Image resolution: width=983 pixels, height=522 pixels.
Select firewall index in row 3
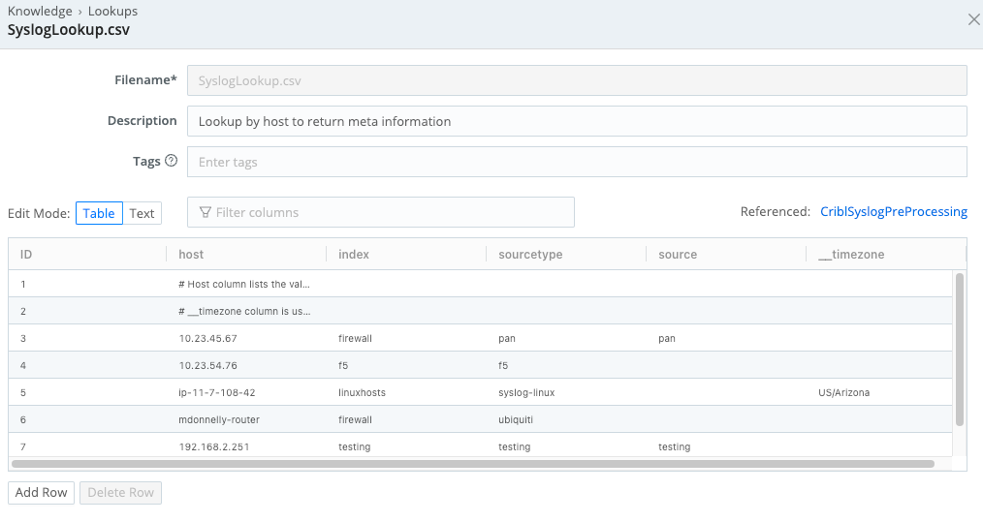(356, 338)
